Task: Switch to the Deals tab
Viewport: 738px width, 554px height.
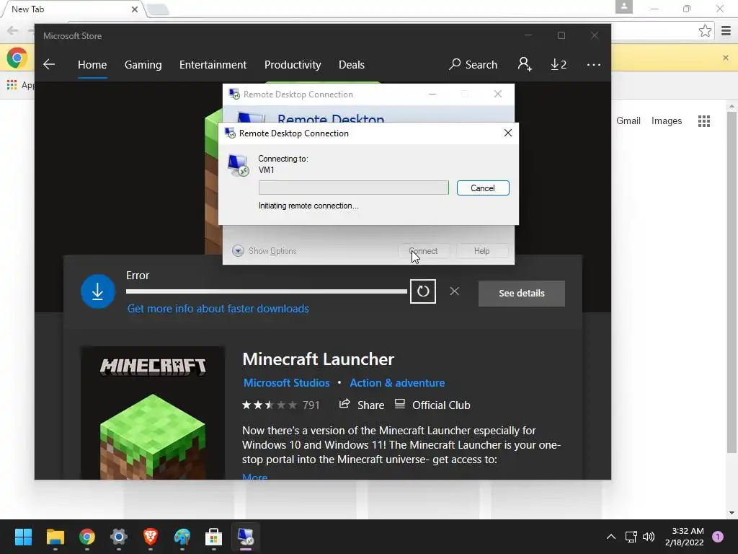Action: point(352,64)
